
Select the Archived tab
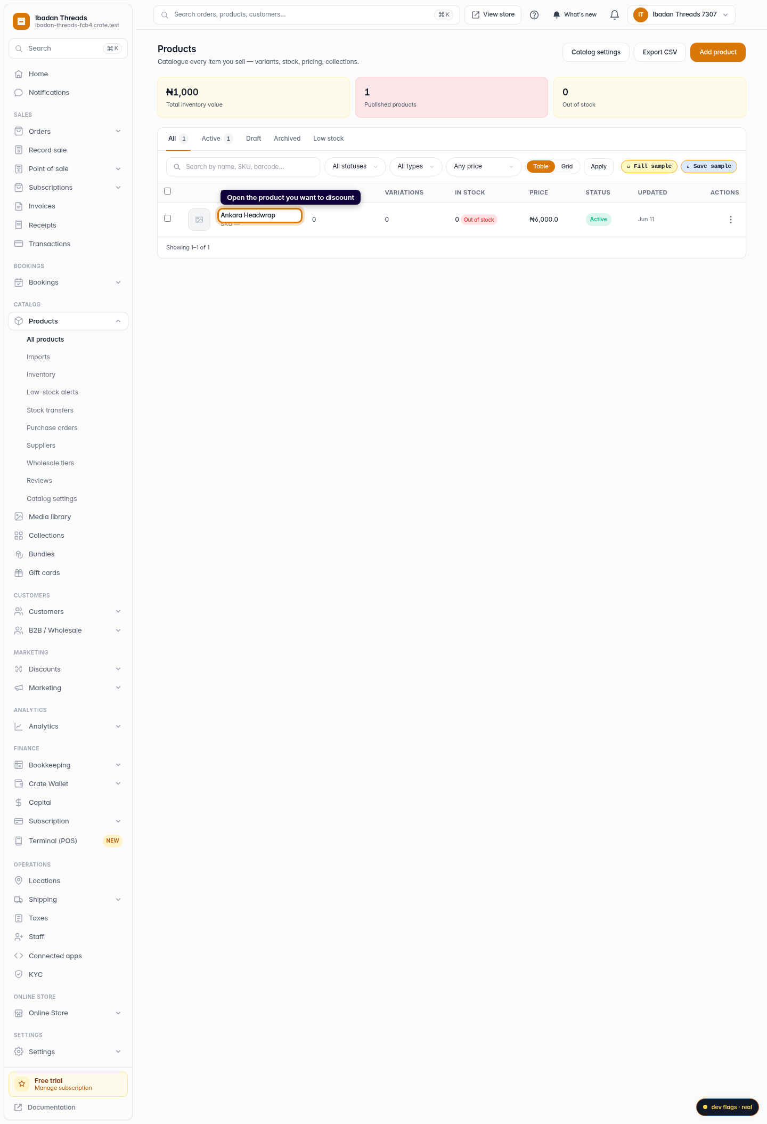[x=287, y=139]
